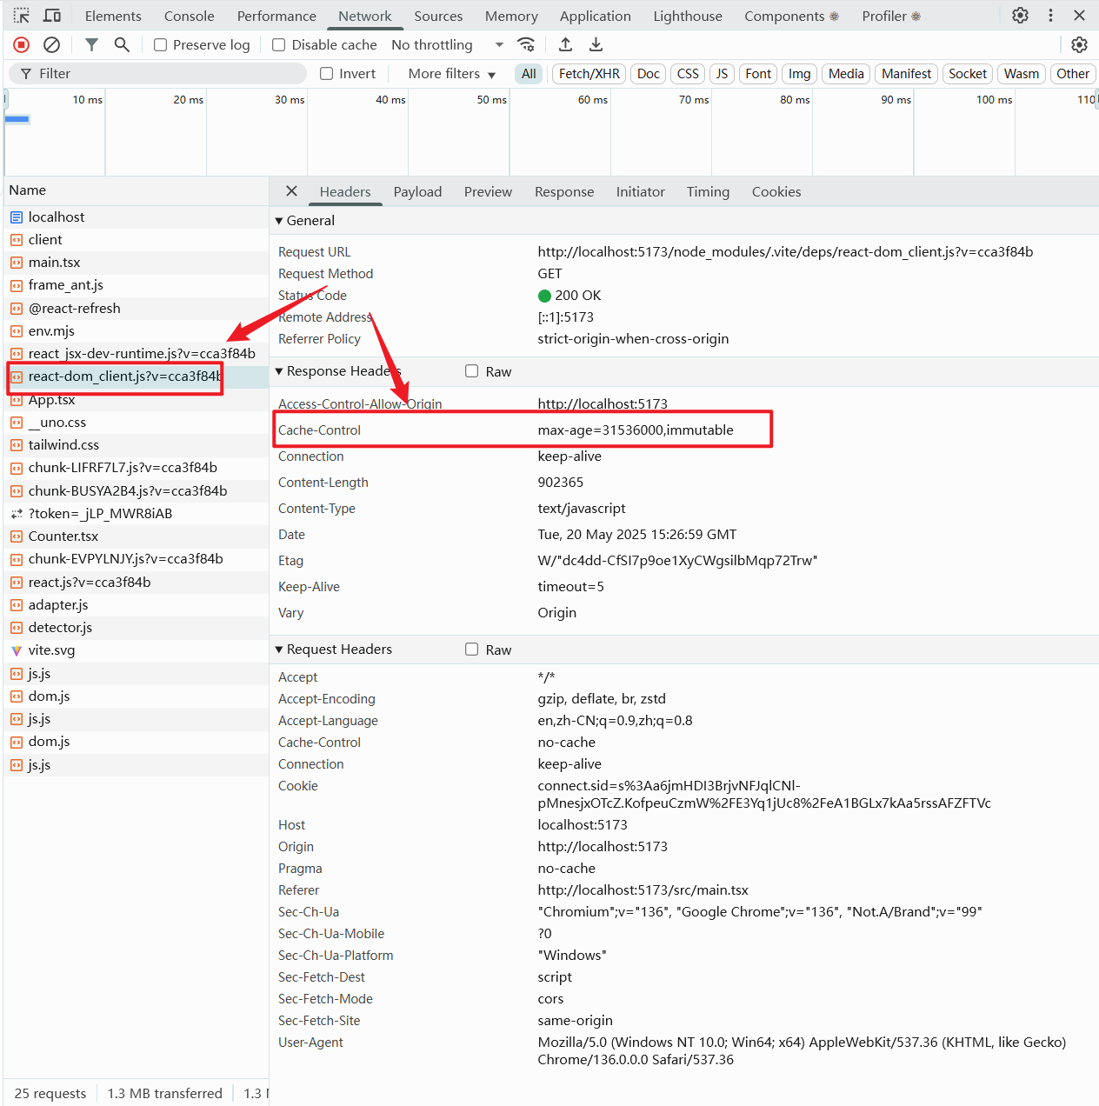1099x1106 pixels.
Task: Click the localhost document icon
Action: point(17,217)
